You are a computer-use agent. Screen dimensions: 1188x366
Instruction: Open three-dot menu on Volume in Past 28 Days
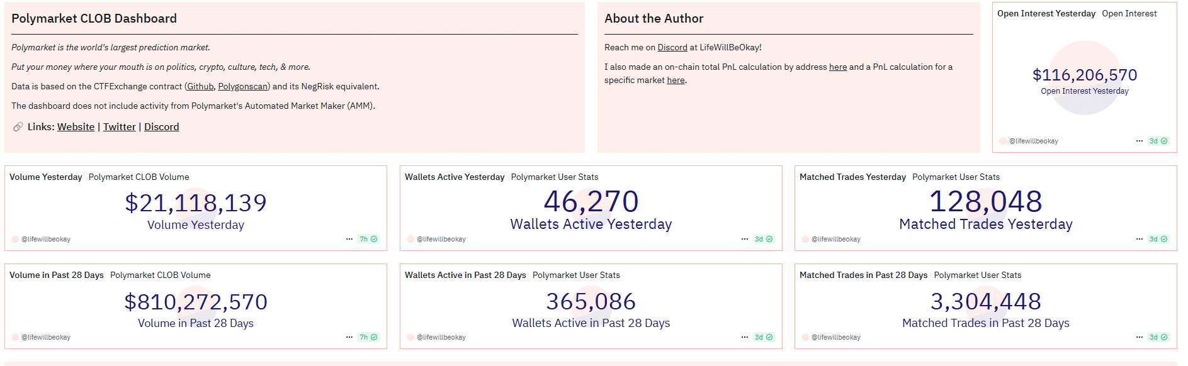pos(349,337)
